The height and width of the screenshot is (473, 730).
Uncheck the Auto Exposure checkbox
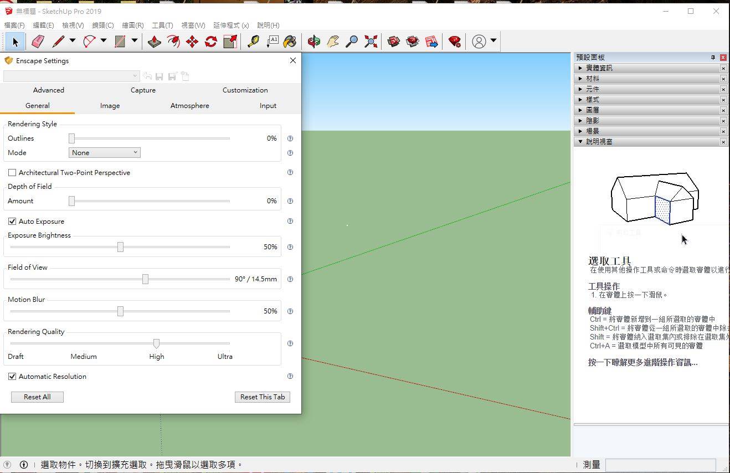point(12,222)
